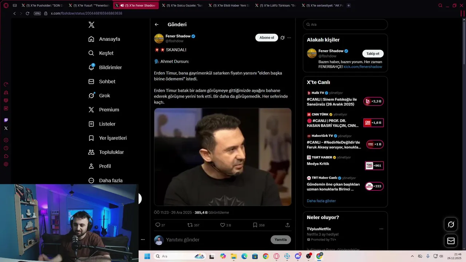Open Keşfet from the sidebar
The image size is (466, 262).
click(101, 53)
